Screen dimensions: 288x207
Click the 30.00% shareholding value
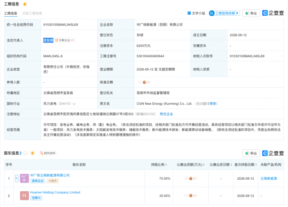tap(165, 196)
